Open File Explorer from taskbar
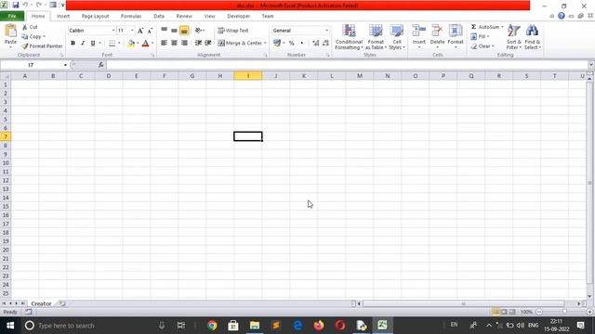The image size is (595, 334). (x=255, y=326)
